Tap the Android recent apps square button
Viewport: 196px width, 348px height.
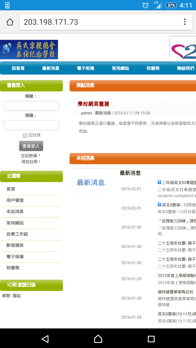click(x=151, y=338)
